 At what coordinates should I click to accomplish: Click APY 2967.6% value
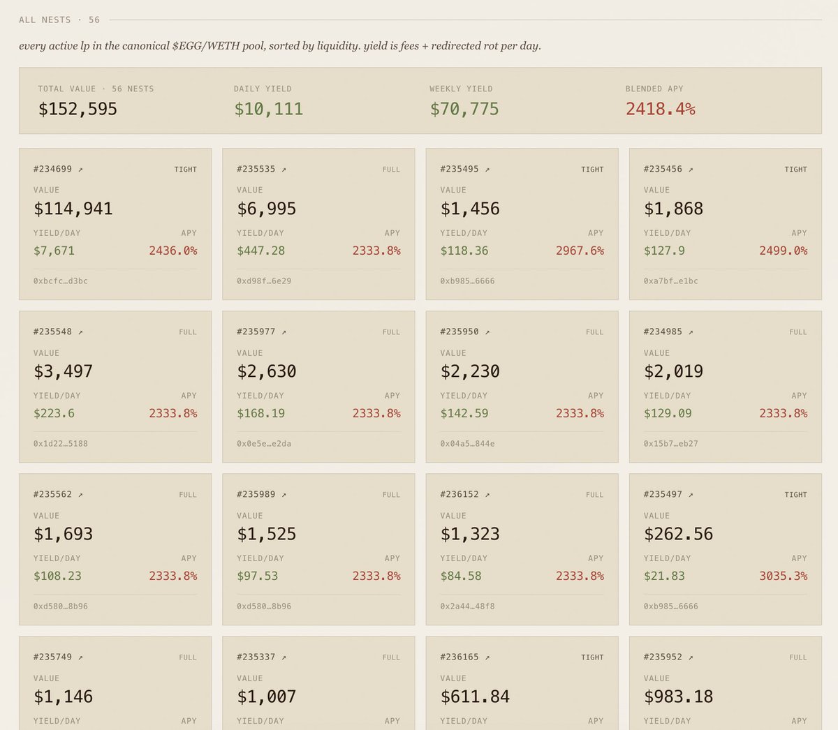point(580,251)
